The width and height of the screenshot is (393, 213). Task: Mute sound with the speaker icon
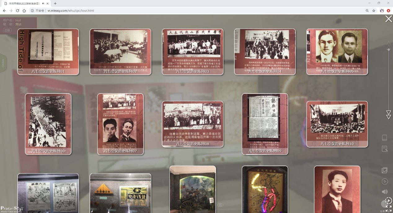[385, 192]
